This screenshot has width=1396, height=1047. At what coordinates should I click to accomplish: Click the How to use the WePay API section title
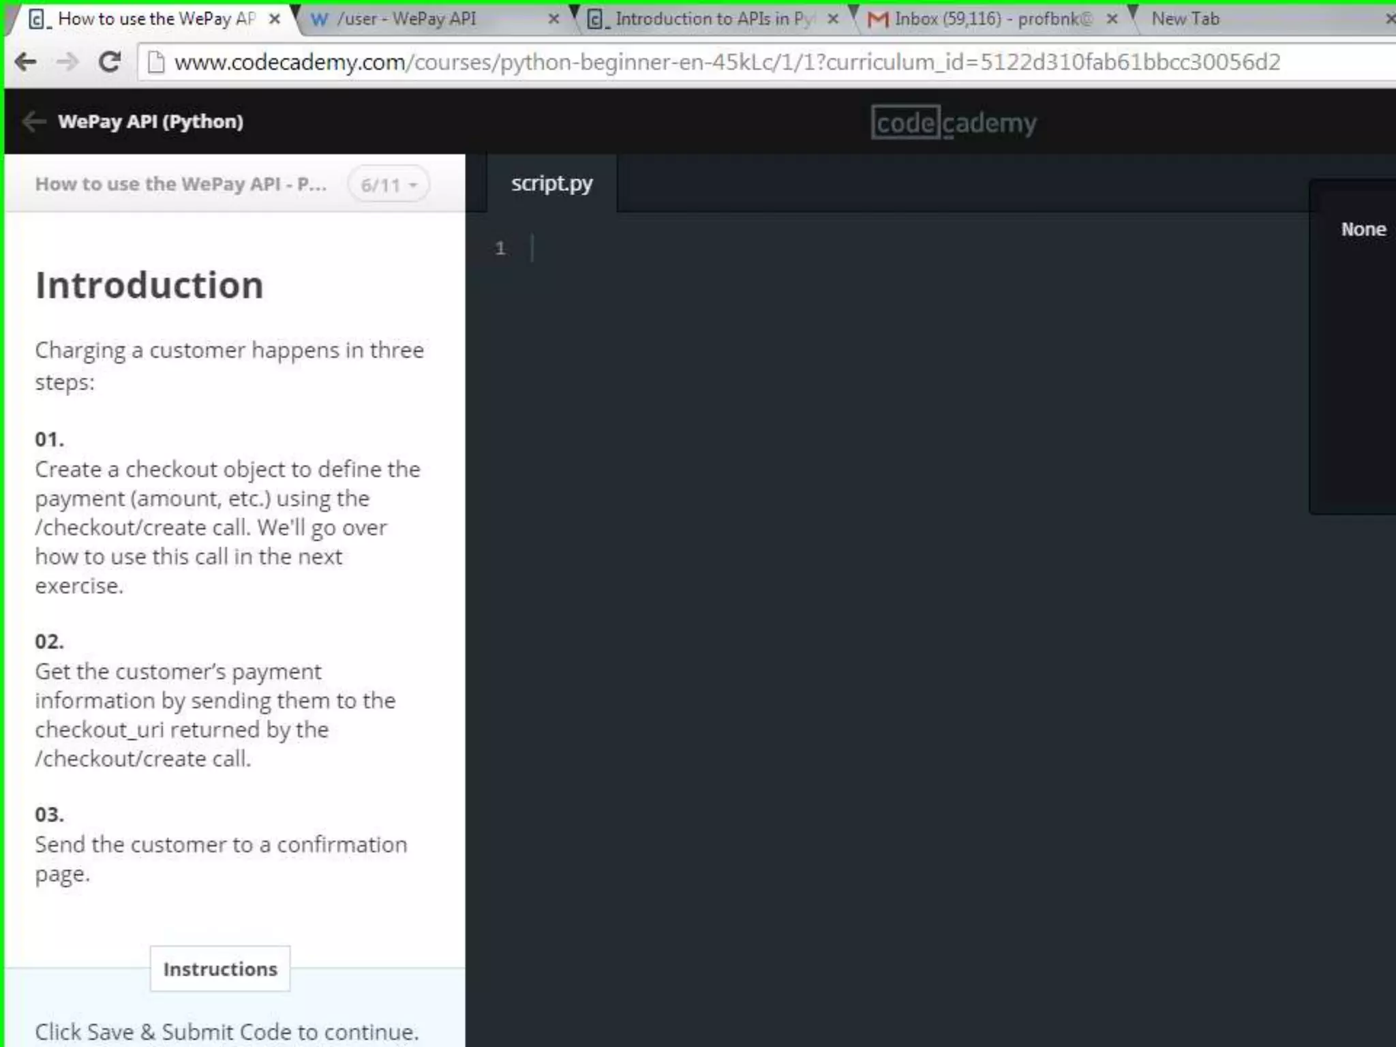[x=181, y=184]
